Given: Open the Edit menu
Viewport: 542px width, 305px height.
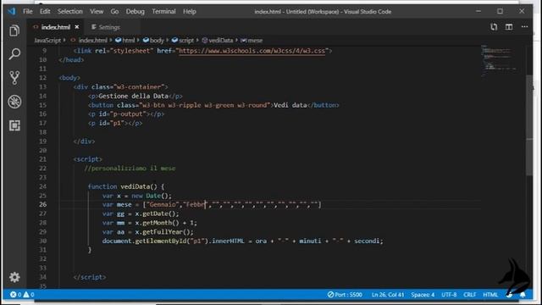Looking at the screenshot, I should pyautogui.click(x=45, y=11).
